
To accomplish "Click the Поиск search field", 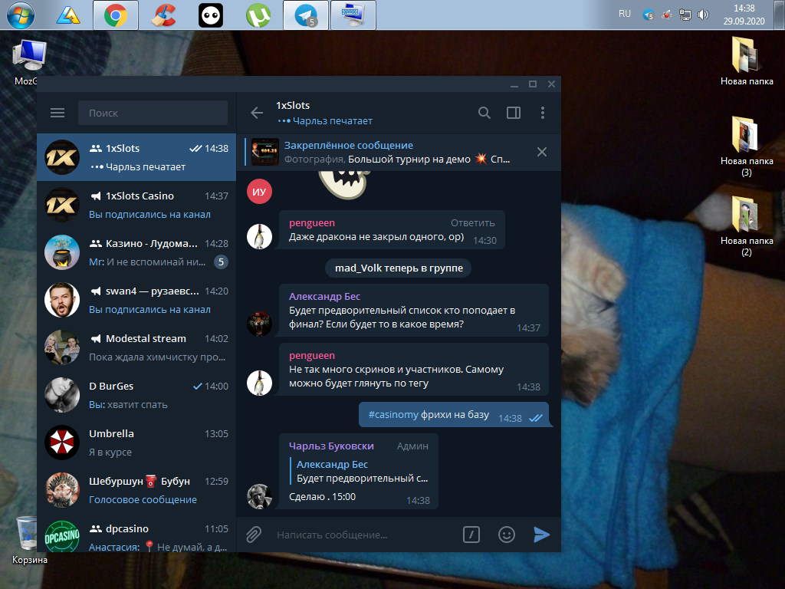I will 153,113.
